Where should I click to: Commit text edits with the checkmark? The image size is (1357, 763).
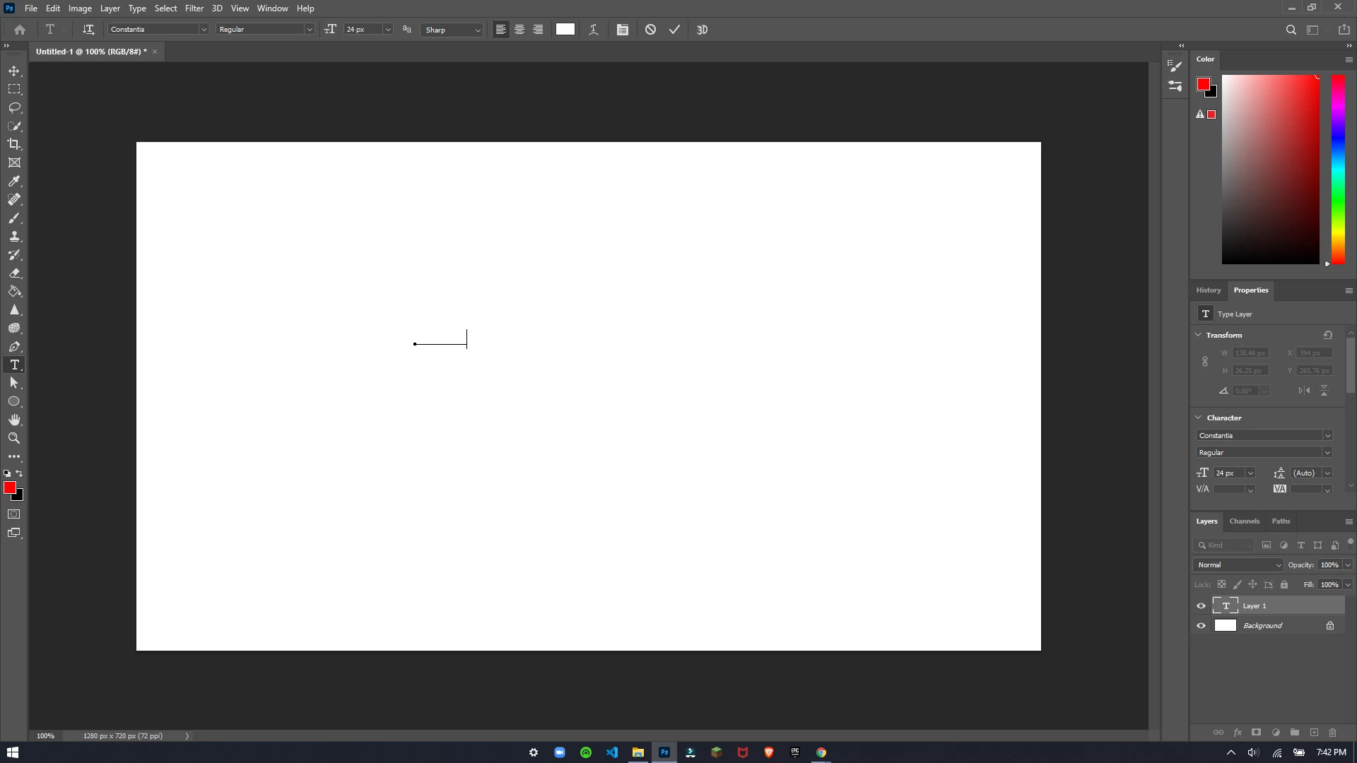coord(674,30)
